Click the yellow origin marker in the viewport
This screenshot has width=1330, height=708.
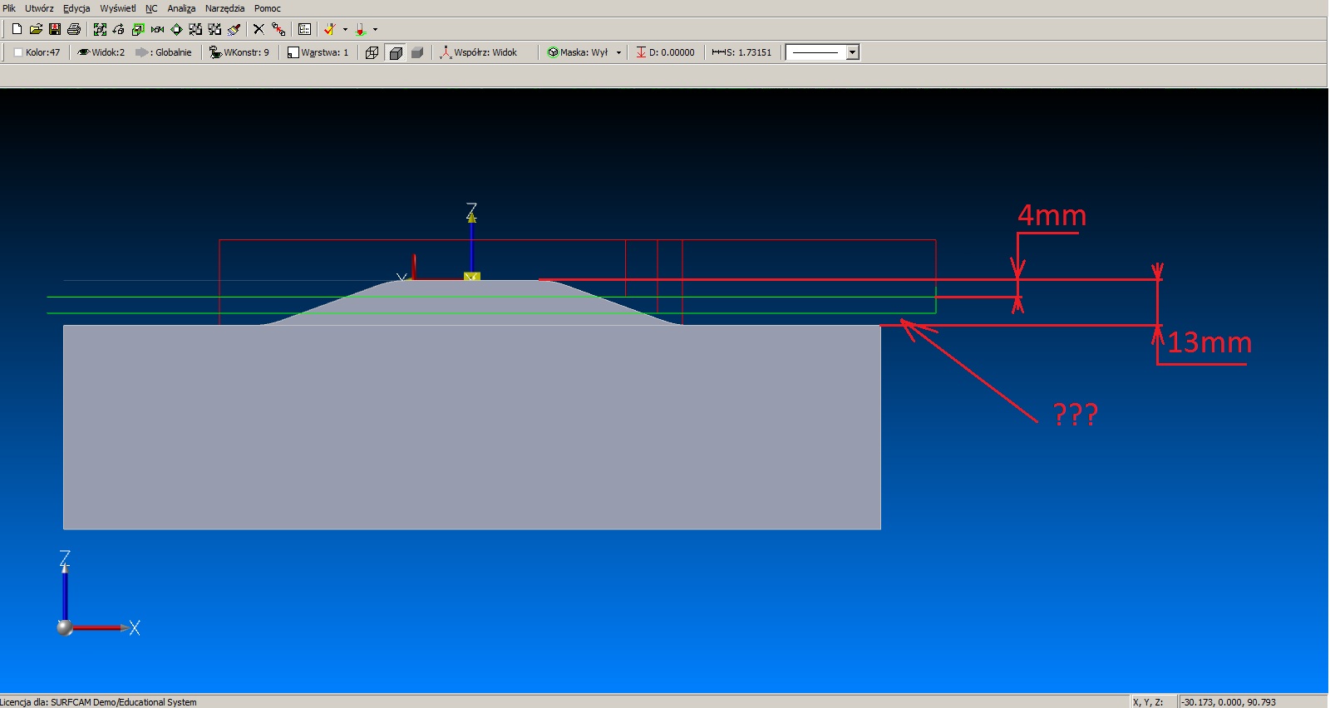pos(472,276)
